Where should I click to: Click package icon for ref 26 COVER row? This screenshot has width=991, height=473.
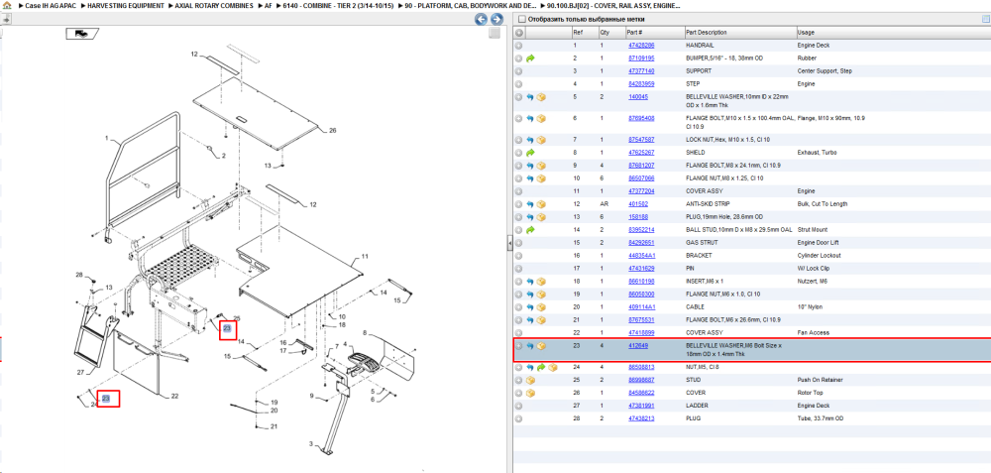tap(530, 394)
